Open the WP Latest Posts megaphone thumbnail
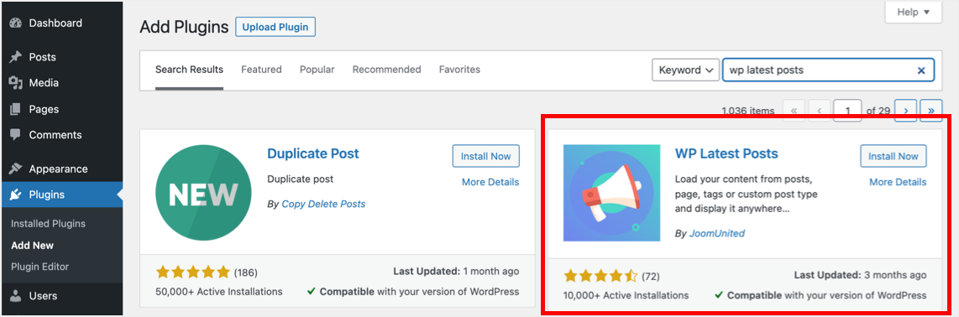This screenshot has height=317, width=959. [x=611, y=193]
